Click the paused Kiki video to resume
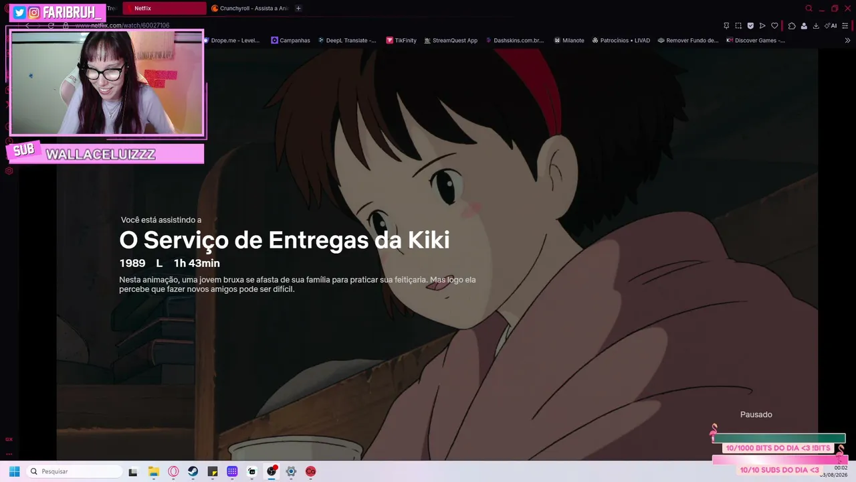856x482 pixels. [437, 254]
